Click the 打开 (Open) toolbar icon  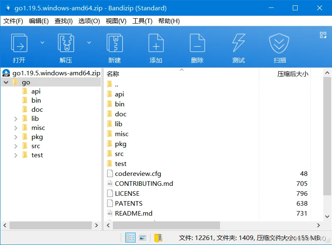click(19, 43)
